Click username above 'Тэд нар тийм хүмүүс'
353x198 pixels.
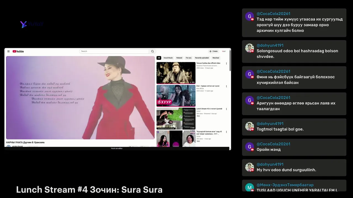click(x=273, y=14)
